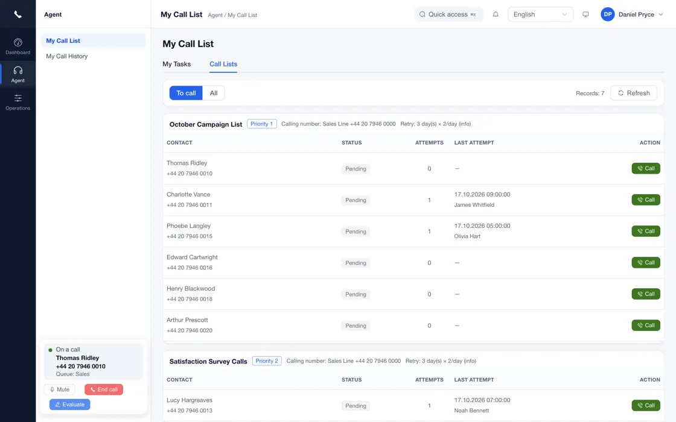
Task: Click the Priority 2 badge
Action: point(267,361)
